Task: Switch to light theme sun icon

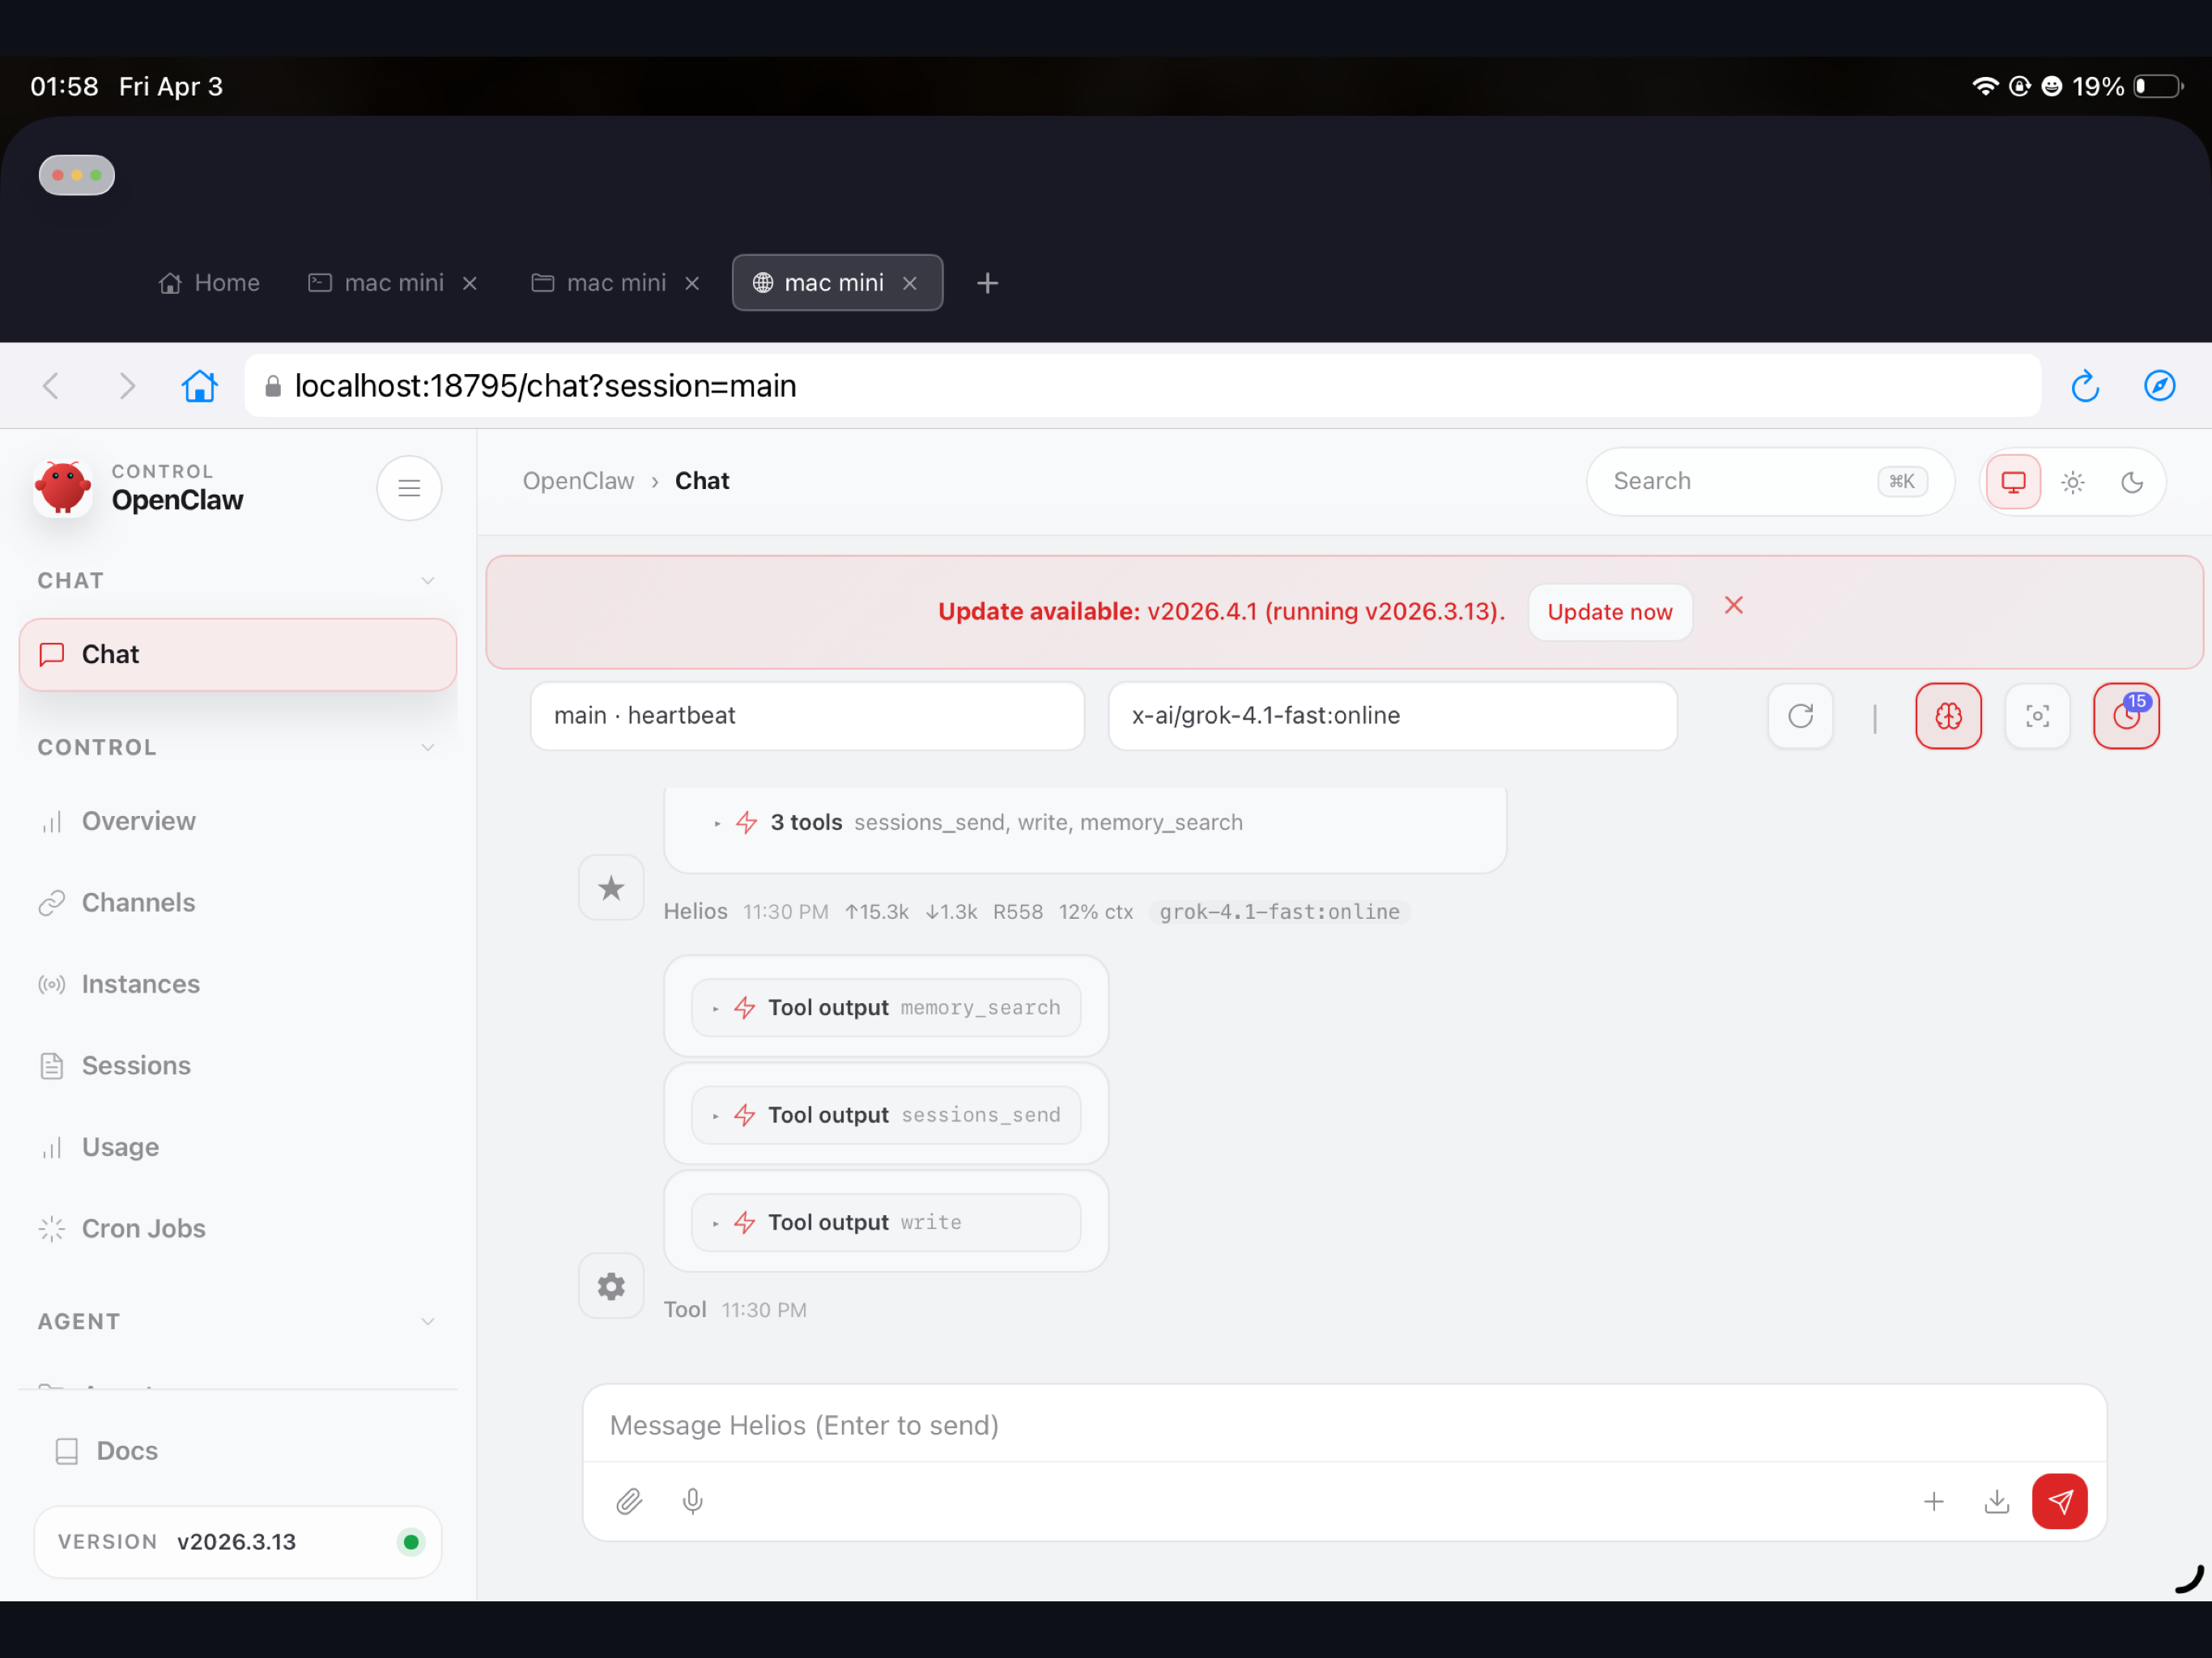Action: tap(2072, 482)
